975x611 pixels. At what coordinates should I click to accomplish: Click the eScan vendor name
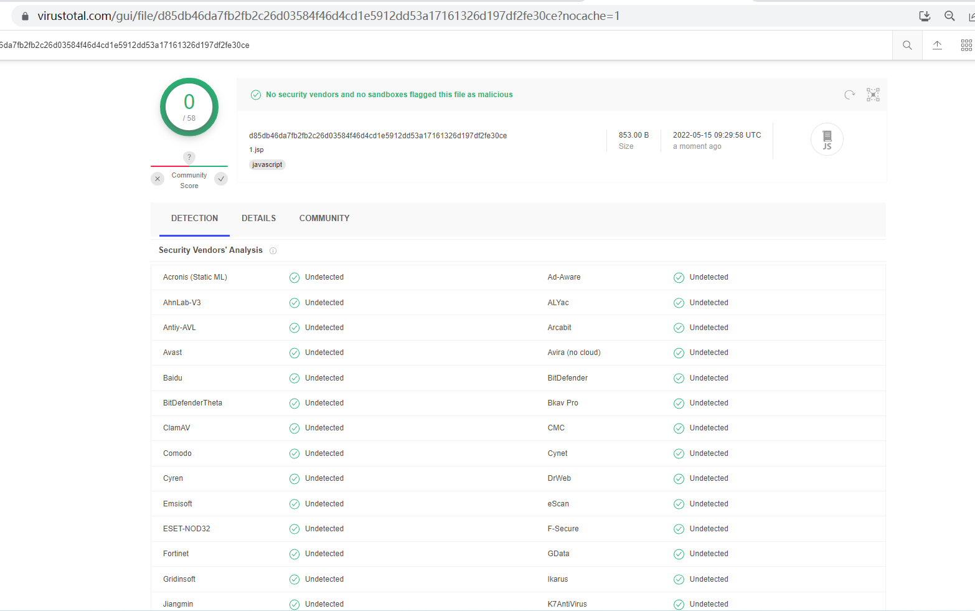(x=558, y=504)
